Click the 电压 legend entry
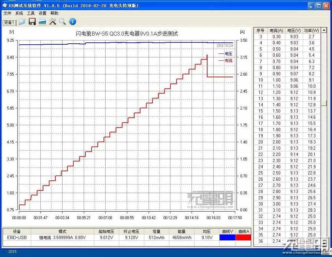Viewport: 332px width, 257px height. (x=225, y=54)
